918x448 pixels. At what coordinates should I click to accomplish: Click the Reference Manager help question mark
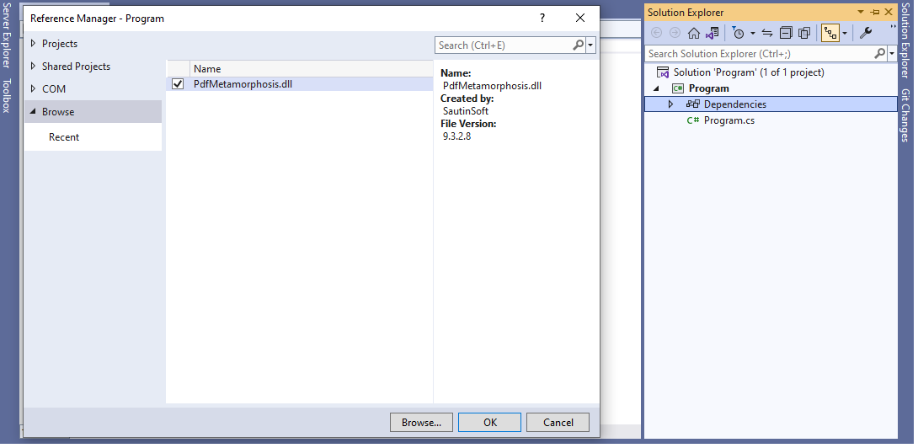coord(542,18)
